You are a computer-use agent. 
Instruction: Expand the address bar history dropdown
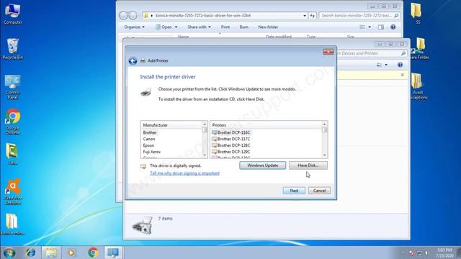[305, 16]
